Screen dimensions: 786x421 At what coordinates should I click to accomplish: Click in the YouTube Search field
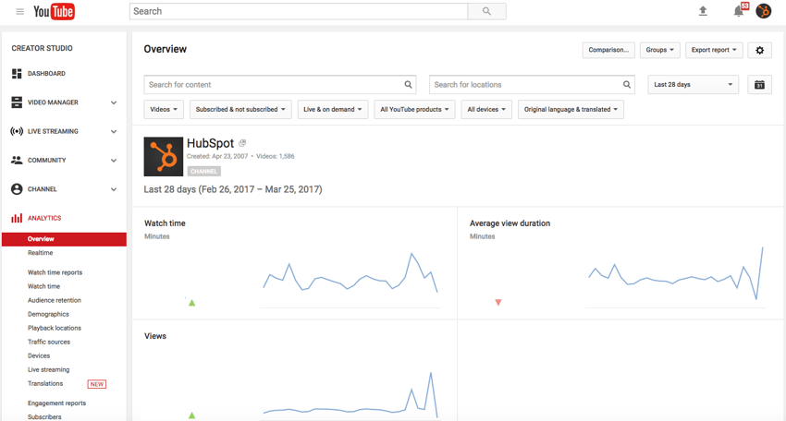[299, 11]
